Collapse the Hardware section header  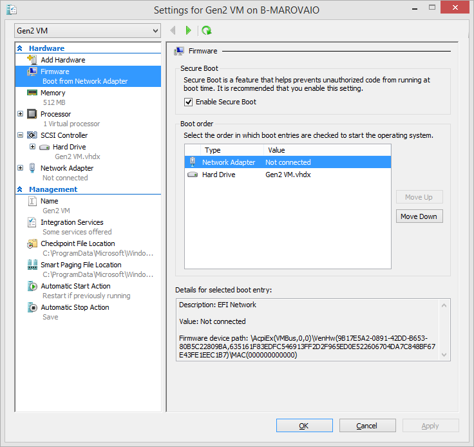[x=20, y=48]
